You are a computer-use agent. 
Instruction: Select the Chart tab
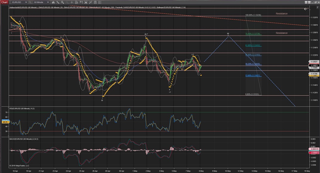point(4,2)
